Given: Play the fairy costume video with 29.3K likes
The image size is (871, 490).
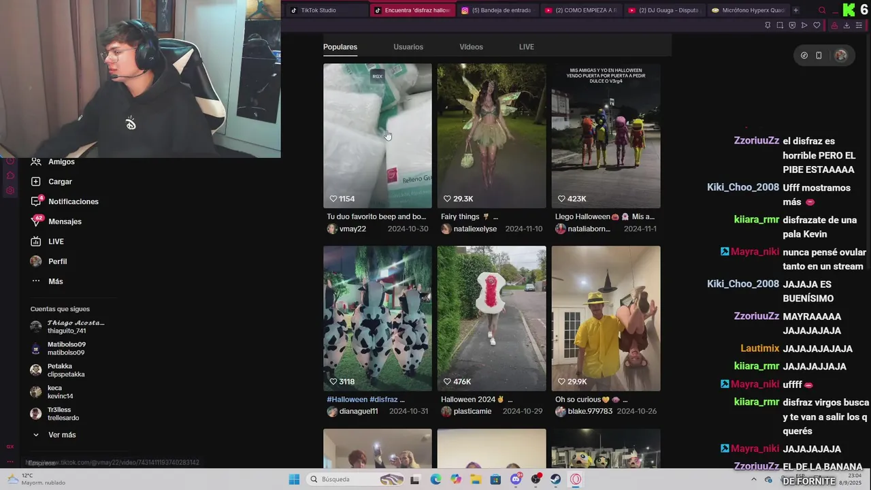Looking at the screenshot, I should [x=491, y=136].
